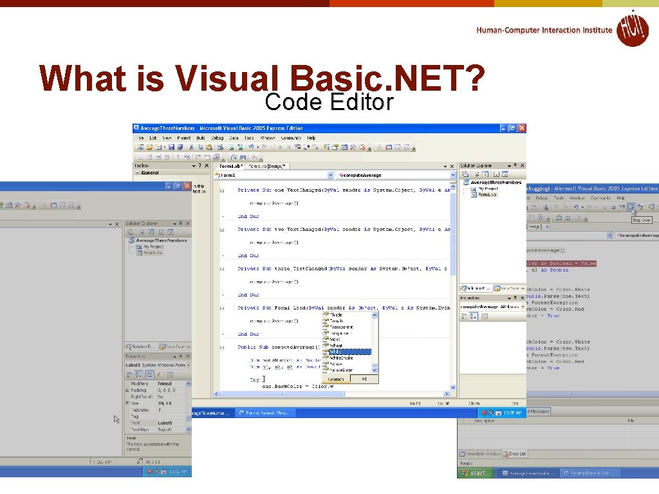659x494 pixels.
Task: Click the code editor vertical scroll-down arrow
Action: tap(452, 387)
